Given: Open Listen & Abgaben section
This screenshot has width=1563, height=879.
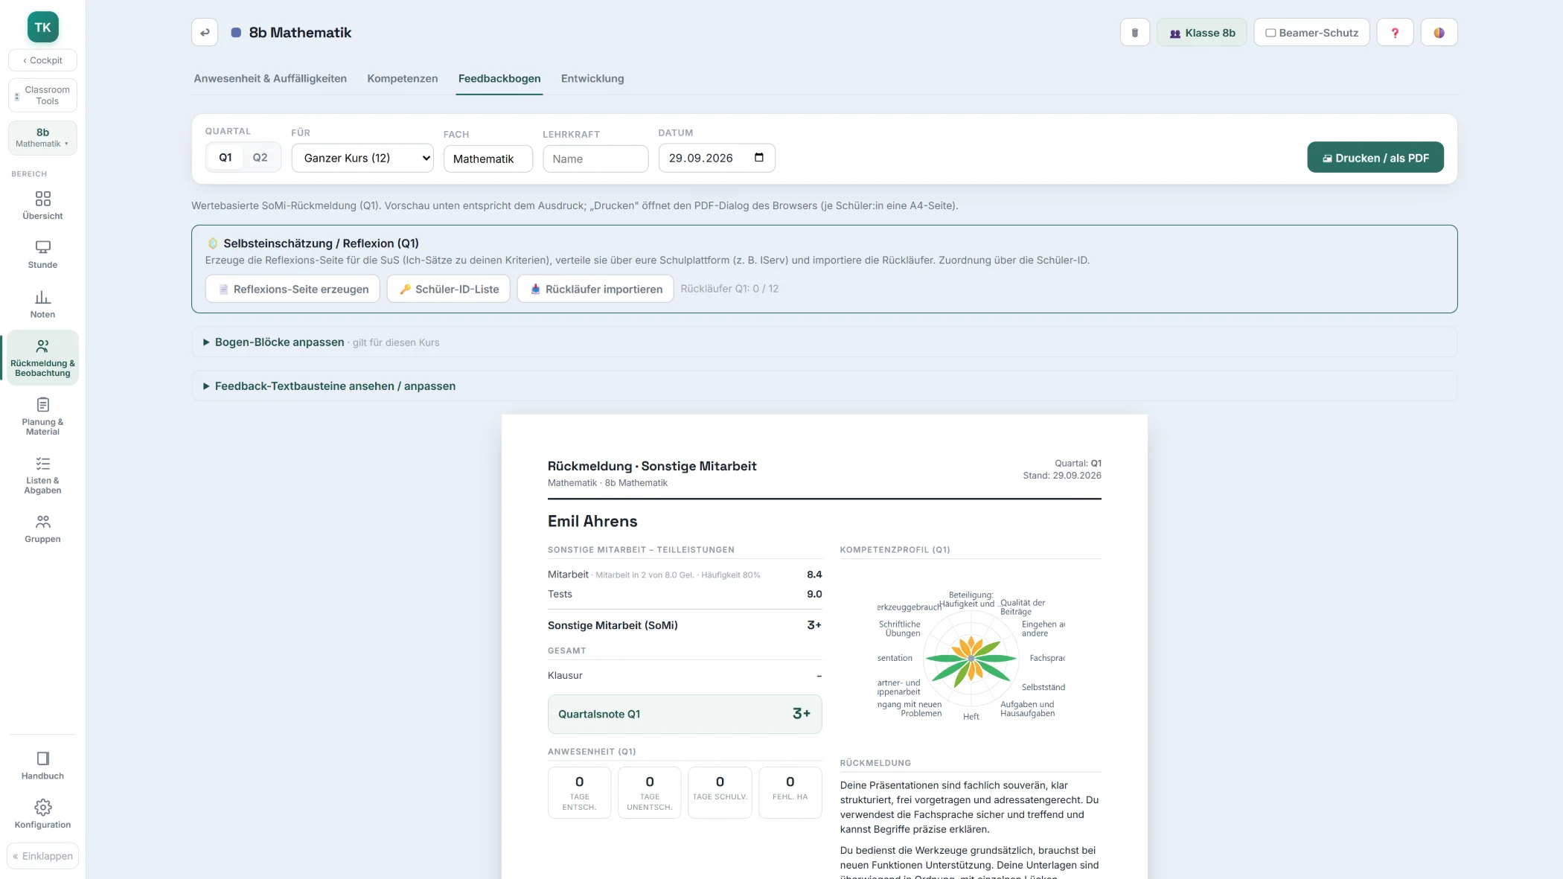Looking at the screenshot, I should tap(42, 475).
